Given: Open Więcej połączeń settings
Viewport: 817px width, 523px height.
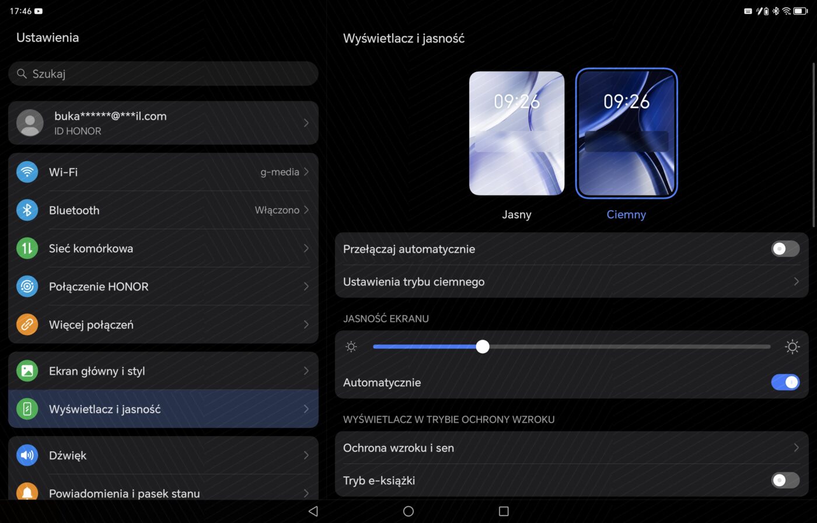Looking at the screenshot, I should [x=163, y=325].
